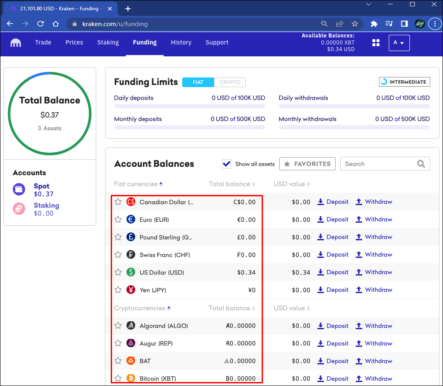Click the Staking coins icon
Image resolution: width=443 pixels, height=386 pixels.
[19, 209]
